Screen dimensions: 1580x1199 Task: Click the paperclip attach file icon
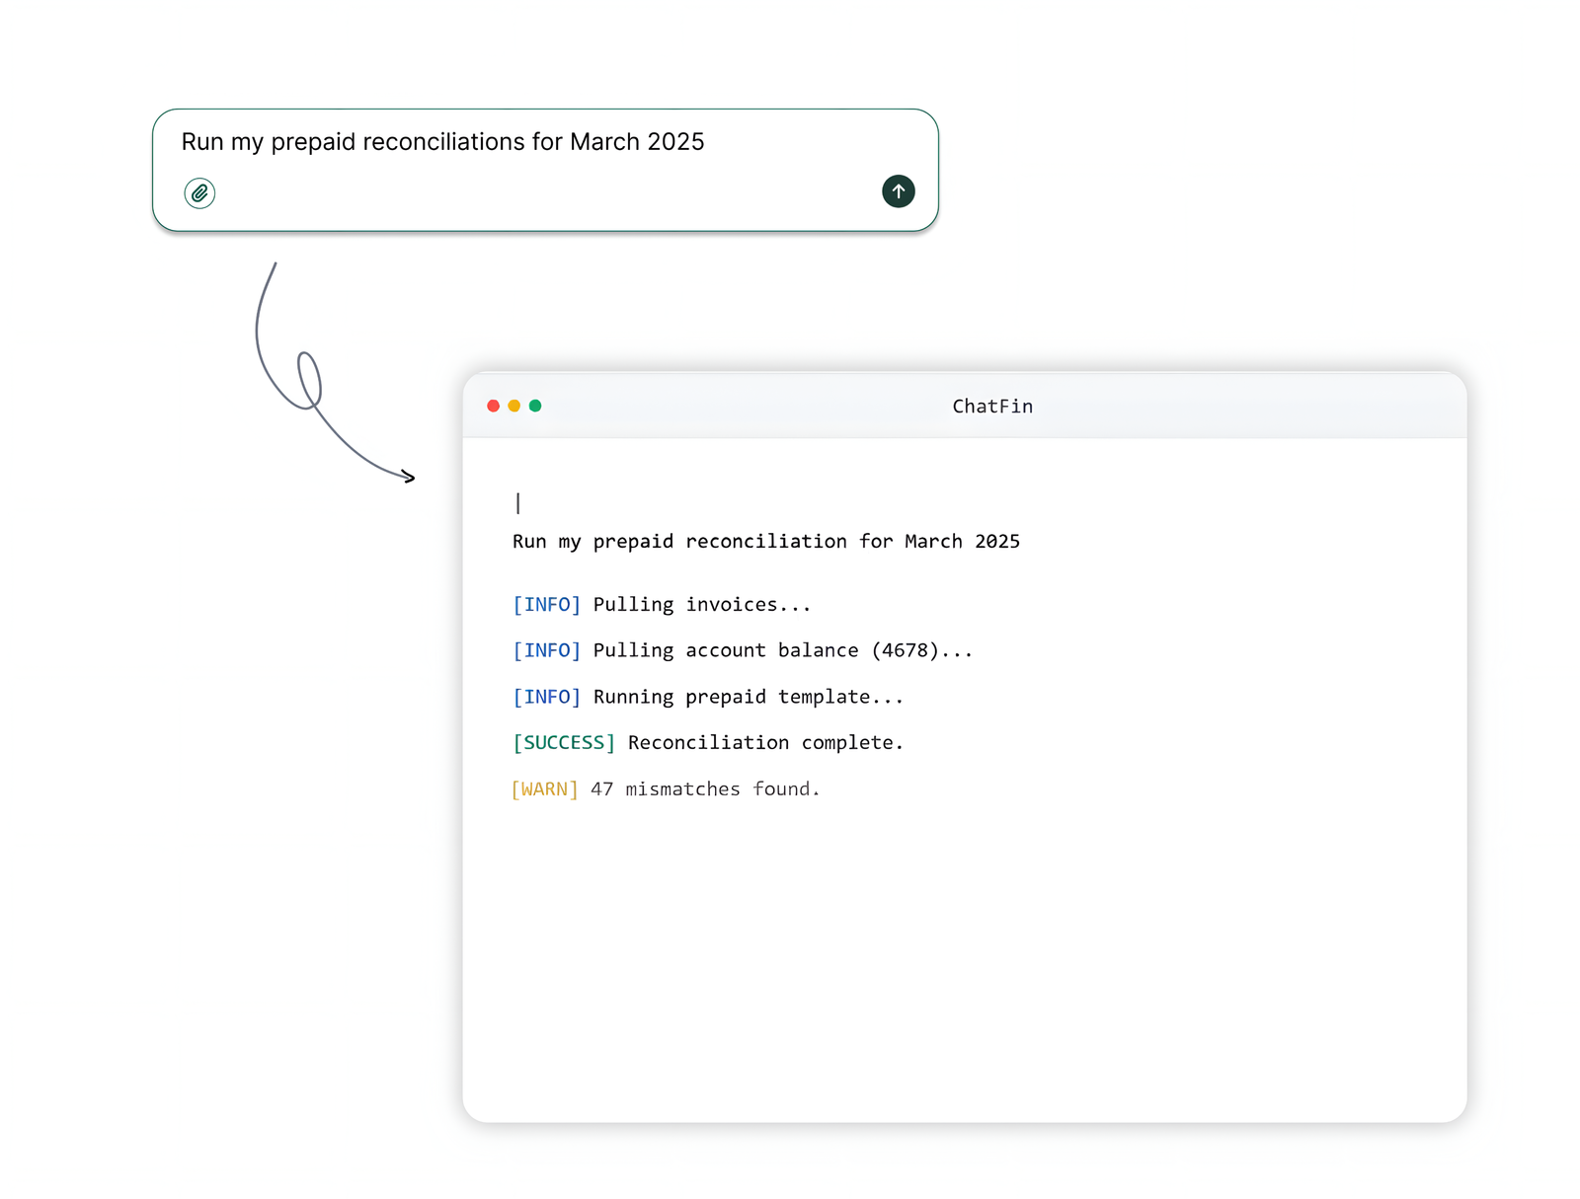199,192
